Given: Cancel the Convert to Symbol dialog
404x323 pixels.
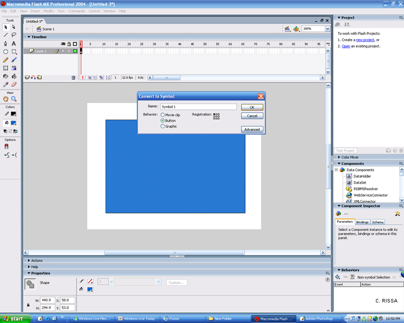Looking at the screenshot, I should coord(252,116).
